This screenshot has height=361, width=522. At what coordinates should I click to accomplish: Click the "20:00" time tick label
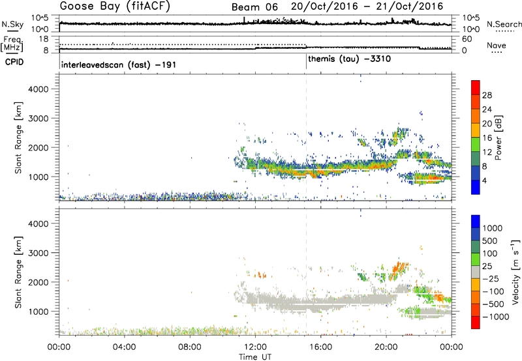pos(386,347)
